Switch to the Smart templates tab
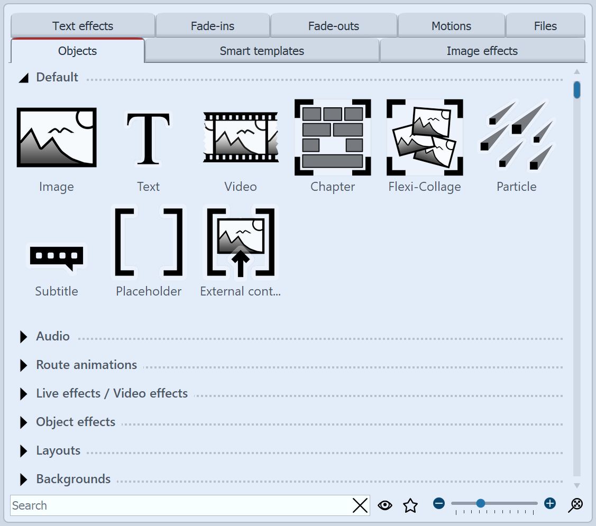 tap(262, 51)
